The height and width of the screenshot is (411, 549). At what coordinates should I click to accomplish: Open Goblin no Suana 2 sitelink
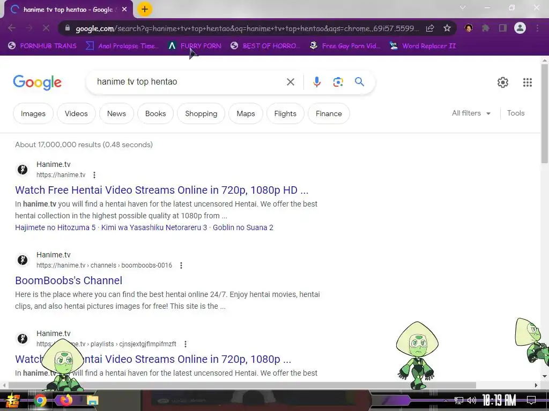coord(243,227)
